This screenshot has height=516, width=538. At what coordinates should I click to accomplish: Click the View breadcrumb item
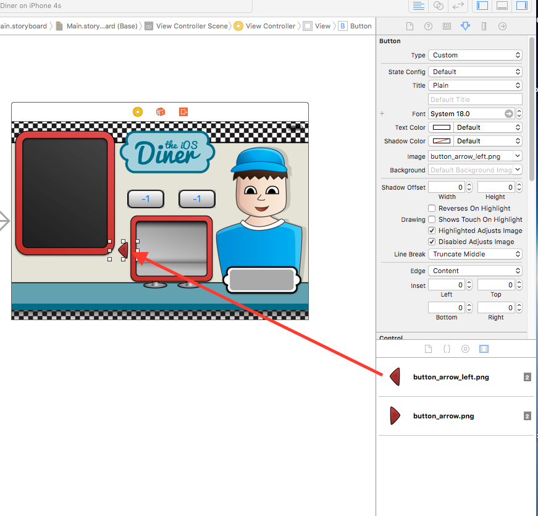[317, 26]
